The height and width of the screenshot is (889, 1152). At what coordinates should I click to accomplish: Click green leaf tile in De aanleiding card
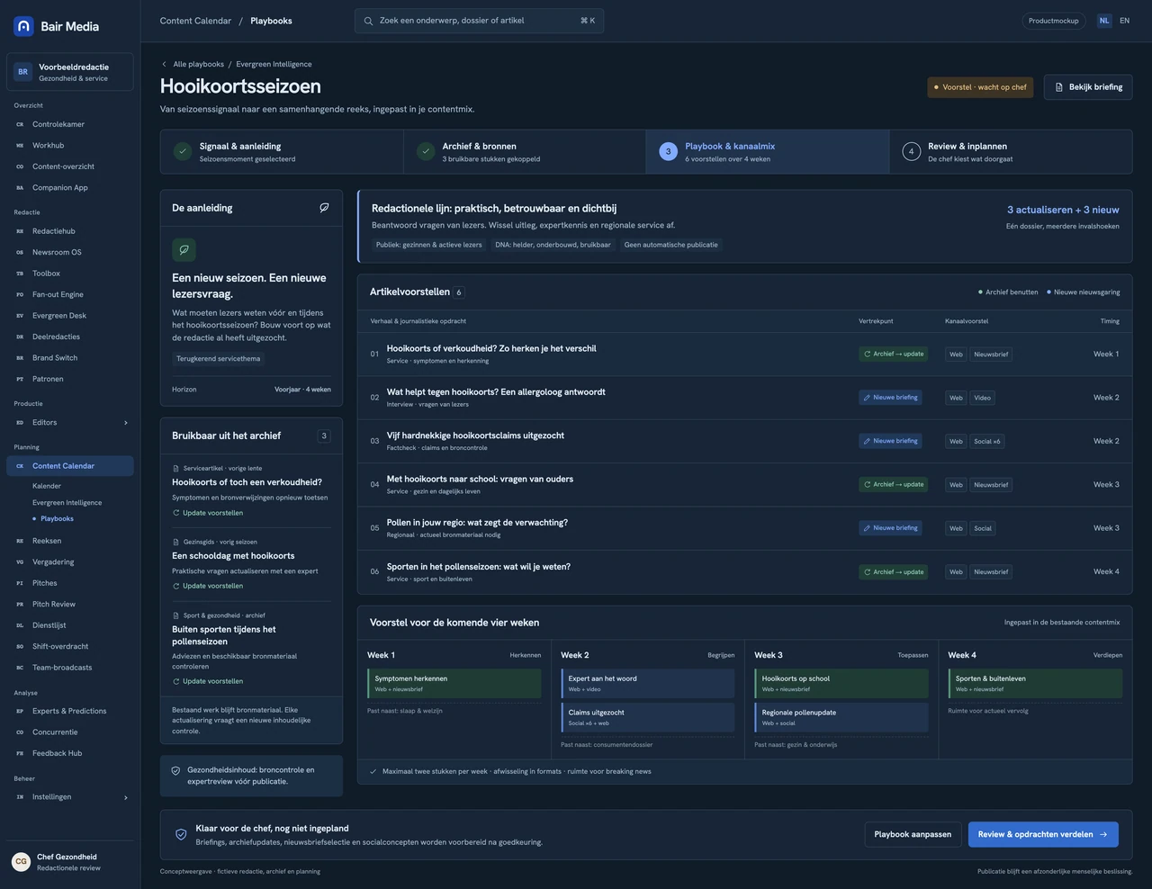click(184, 250)
